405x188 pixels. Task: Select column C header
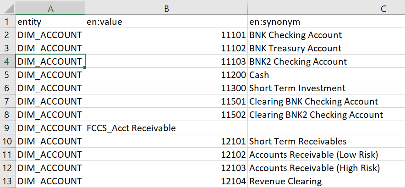pyautogui.click(x=325, y=8)
